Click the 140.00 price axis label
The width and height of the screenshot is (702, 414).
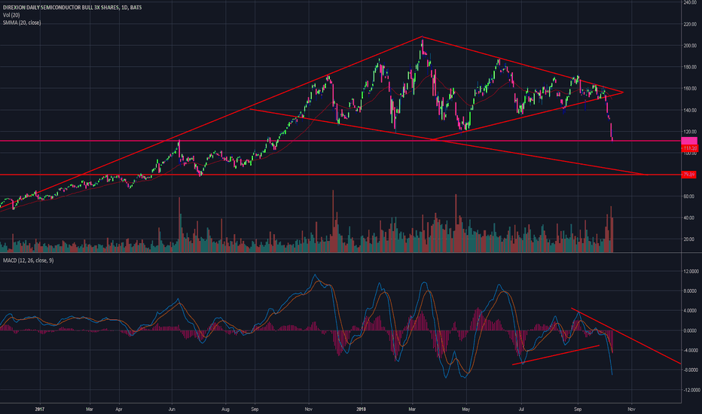[x=690, y=110]
